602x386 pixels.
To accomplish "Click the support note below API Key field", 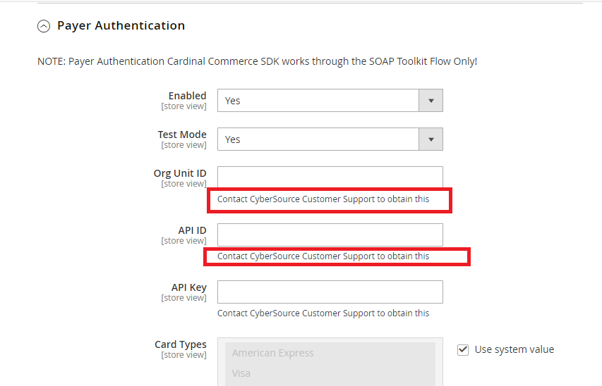I will tap(323, 313).
